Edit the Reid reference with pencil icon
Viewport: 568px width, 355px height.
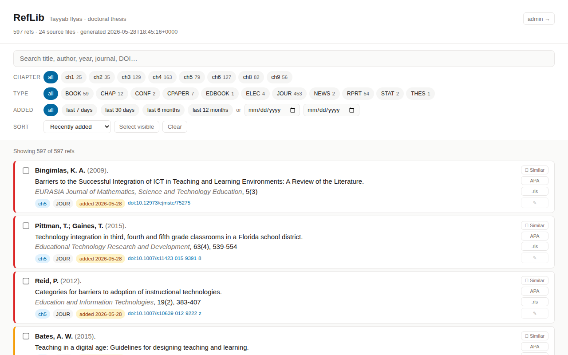[535, 313]
